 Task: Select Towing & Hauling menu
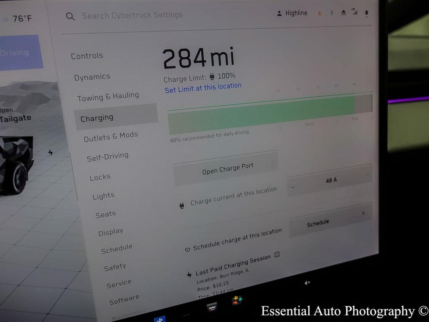(108, 97)
